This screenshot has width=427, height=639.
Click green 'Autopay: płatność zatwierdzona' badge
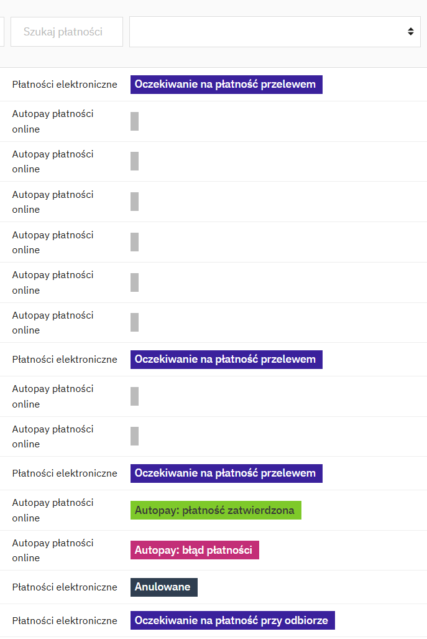(x=216, y=510)
